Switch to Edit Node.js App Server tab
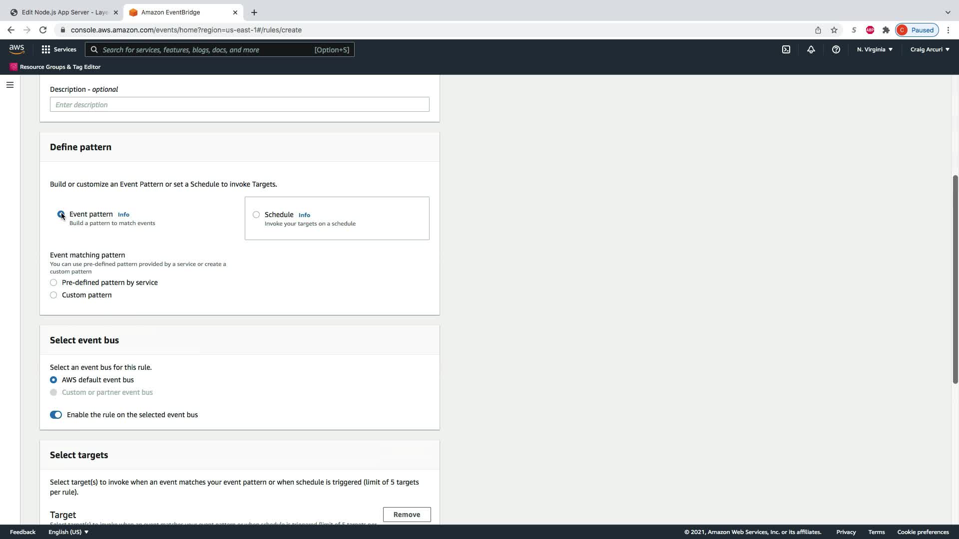 tap(64, 12)
